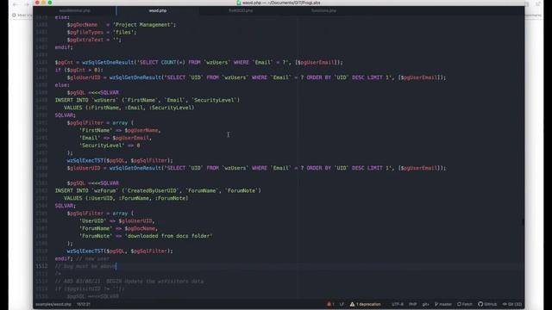Click the file icon in window title bar
This screenshot has width=552, height=310.
tap(239, 3)
